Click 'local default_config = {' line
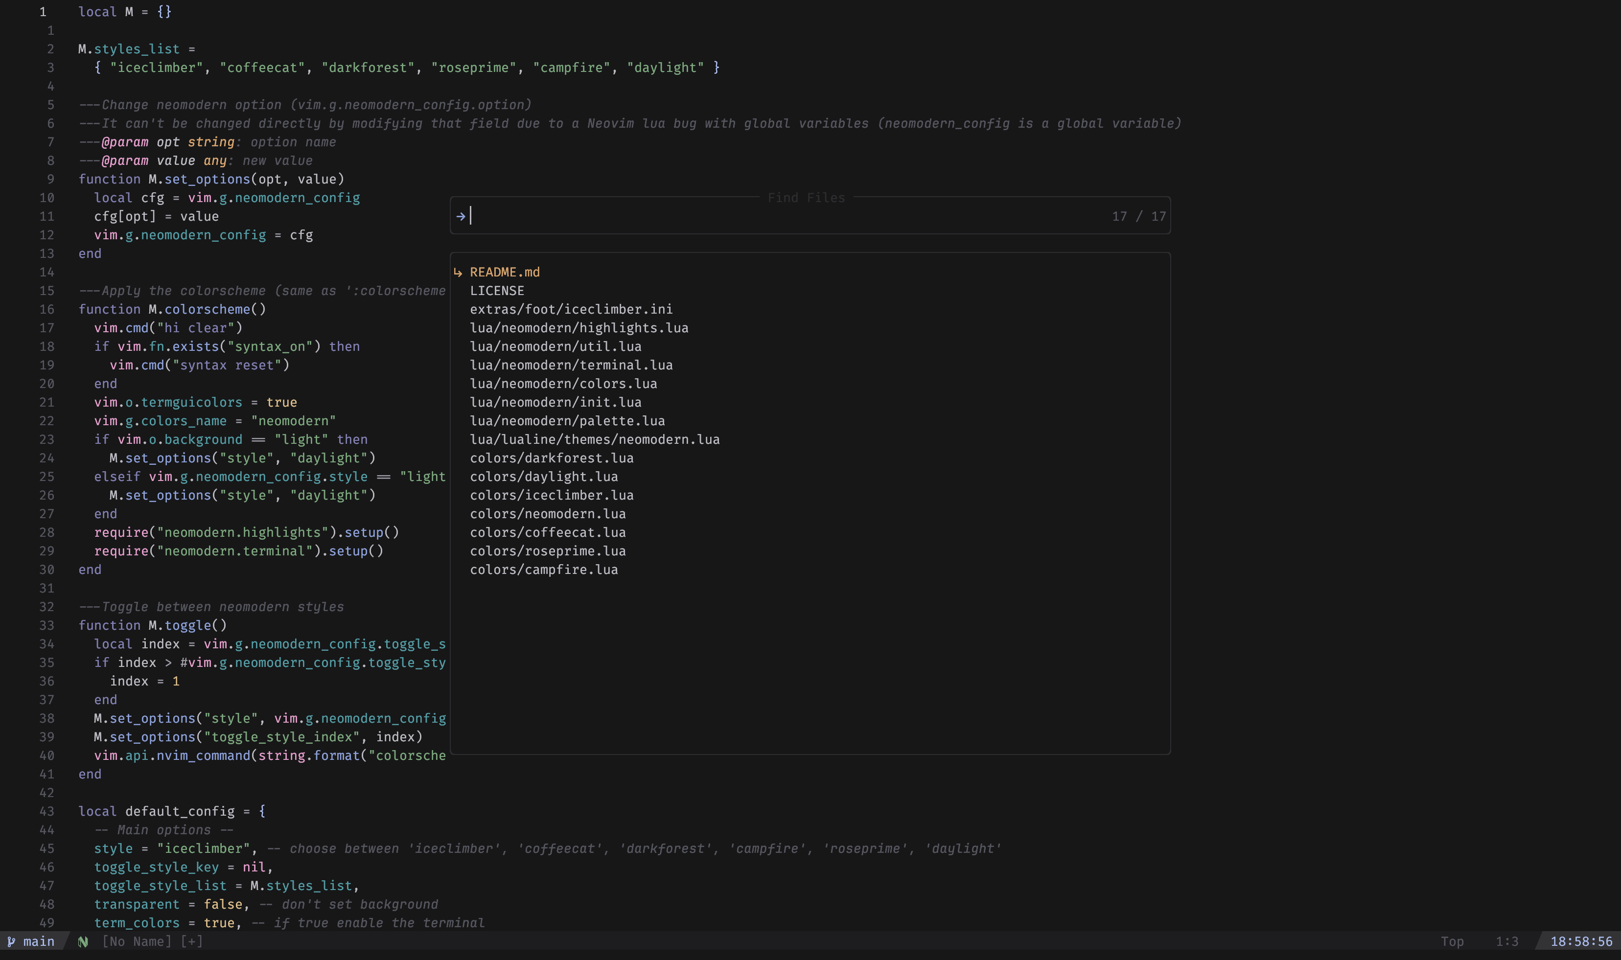The image size is (1621, 960). (x=172, y=811)
